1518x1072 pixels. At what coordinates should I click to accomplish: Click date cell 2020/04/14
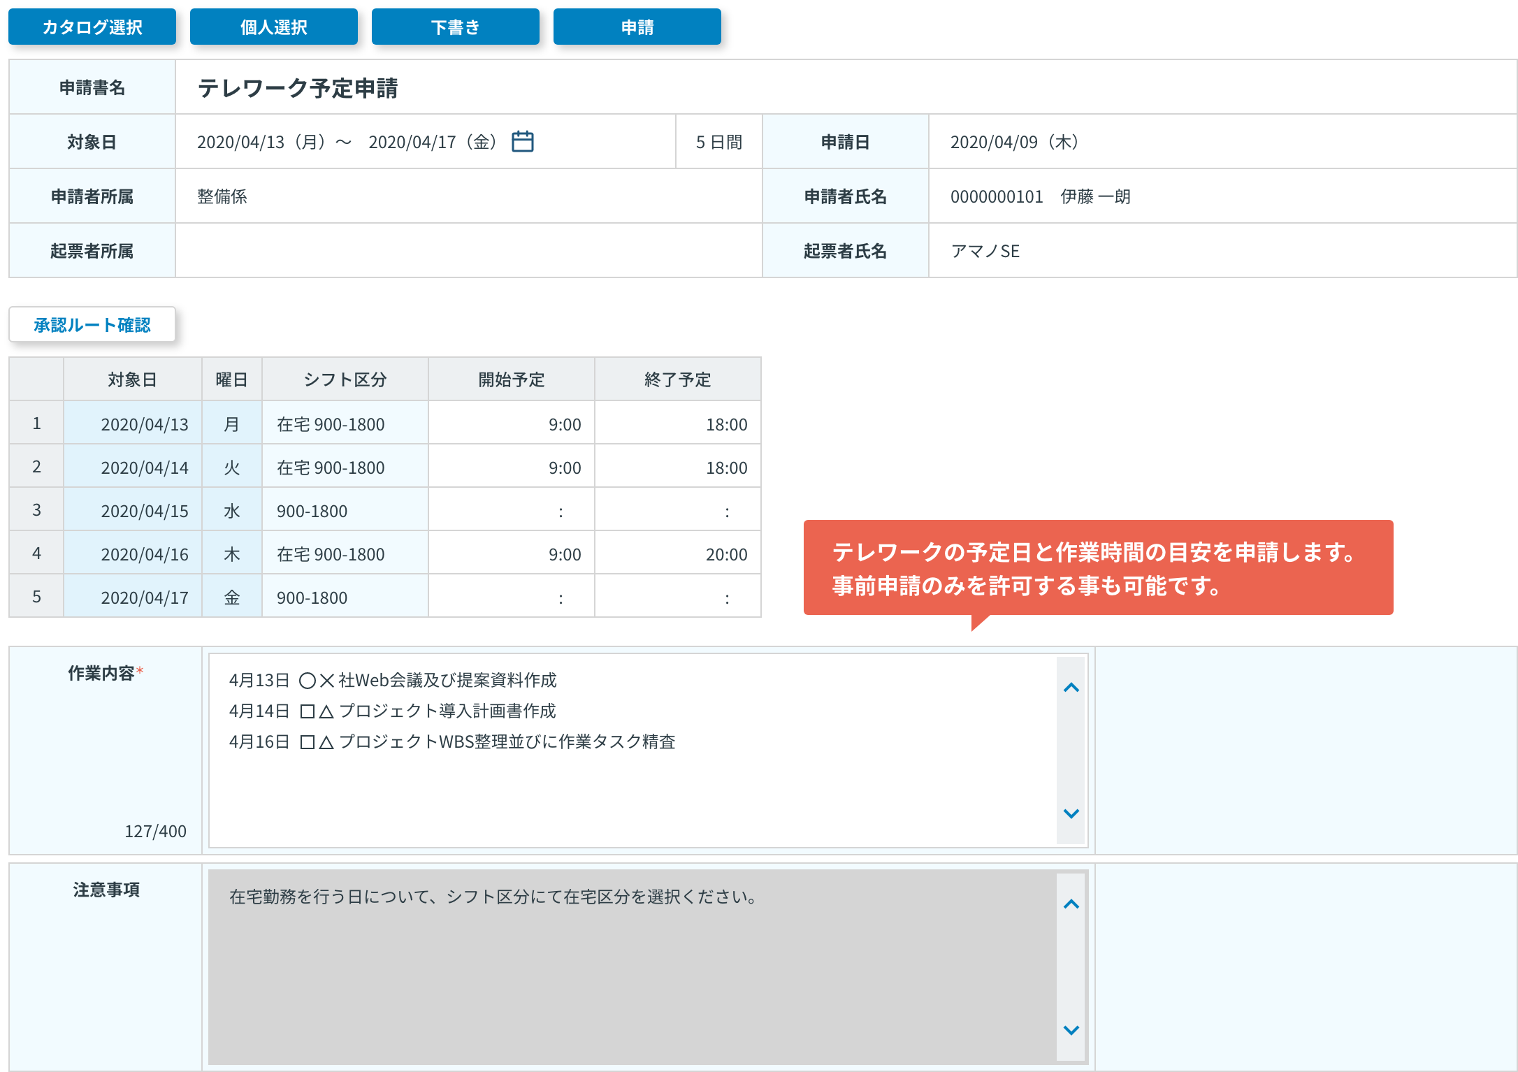click(133, 467)
